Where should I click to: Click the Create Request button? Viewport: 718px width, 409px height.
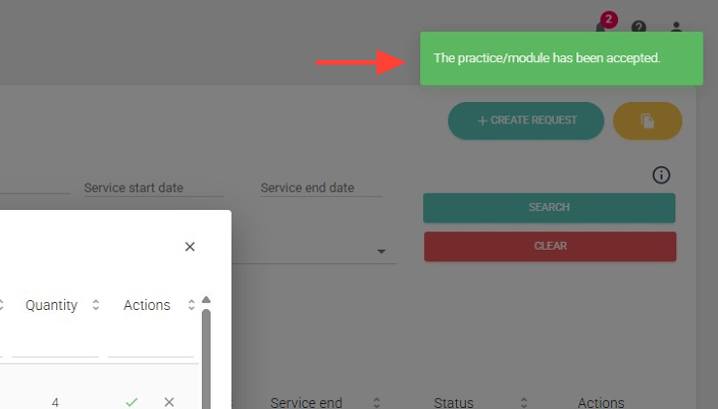click(526, 120)
